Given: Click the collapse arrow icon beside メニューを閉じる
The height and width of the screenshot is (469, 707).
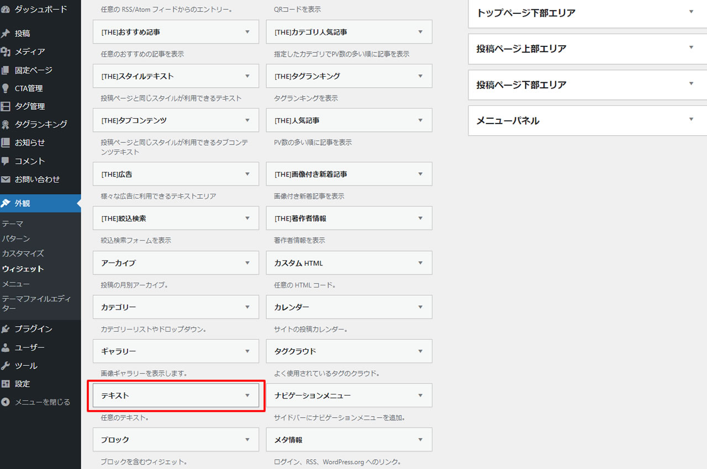Looking at the screenshot, I should pos(6,402).
